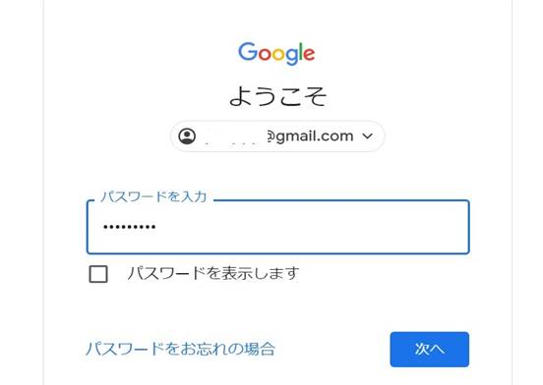This screenshot has height=385, width=543.
Task: Click the account avatar icon
Action: (x=187, y=137)
